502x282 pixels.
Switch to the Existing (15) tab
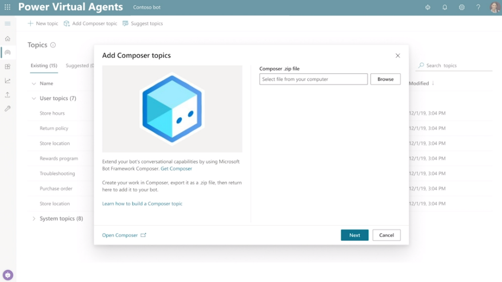(44, 65)
